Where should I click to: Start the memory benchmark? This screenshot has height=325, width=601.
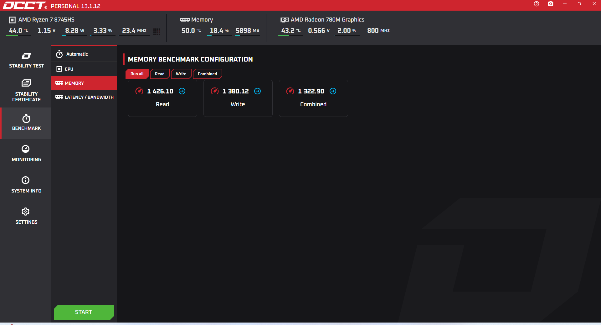click(84, 312)
